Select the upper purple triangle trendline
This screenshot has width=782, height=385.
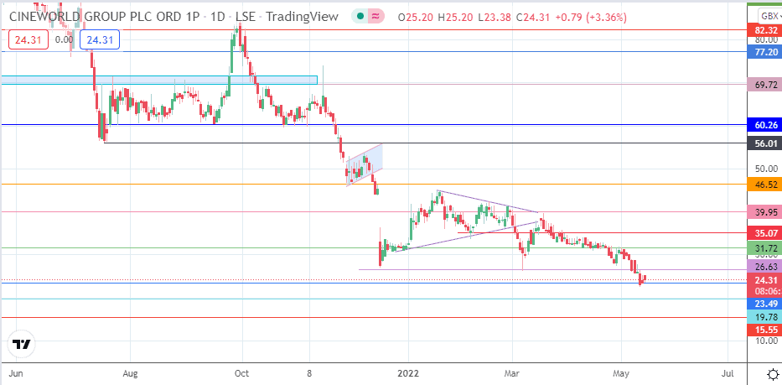click(488, 202)
